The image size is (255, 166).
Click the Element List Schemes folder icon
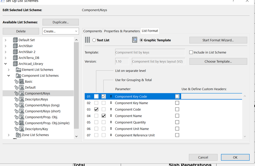pyautogui.click(x=18, y=70)
